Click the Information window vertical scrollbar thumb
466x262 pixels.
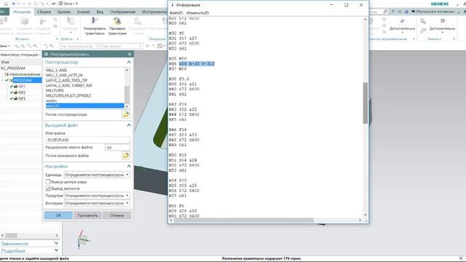coord(366,103)
